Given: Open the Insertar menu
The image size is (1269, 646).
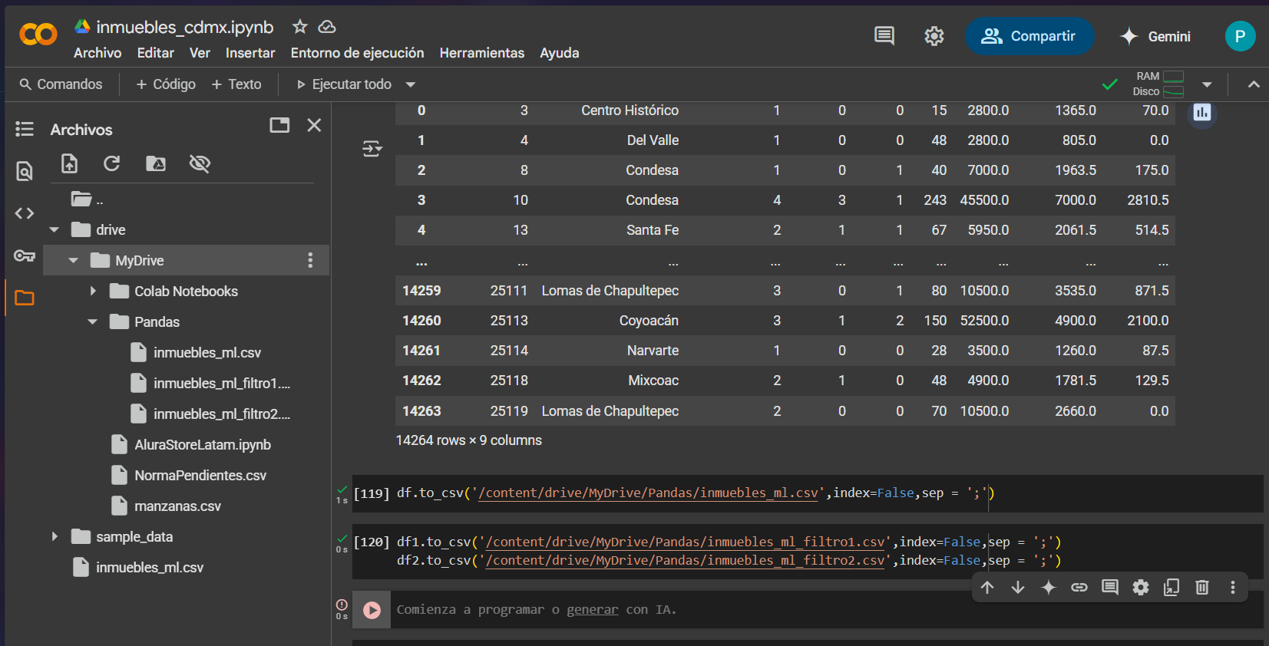Looking at the screenshot, I should coord(250,53).
